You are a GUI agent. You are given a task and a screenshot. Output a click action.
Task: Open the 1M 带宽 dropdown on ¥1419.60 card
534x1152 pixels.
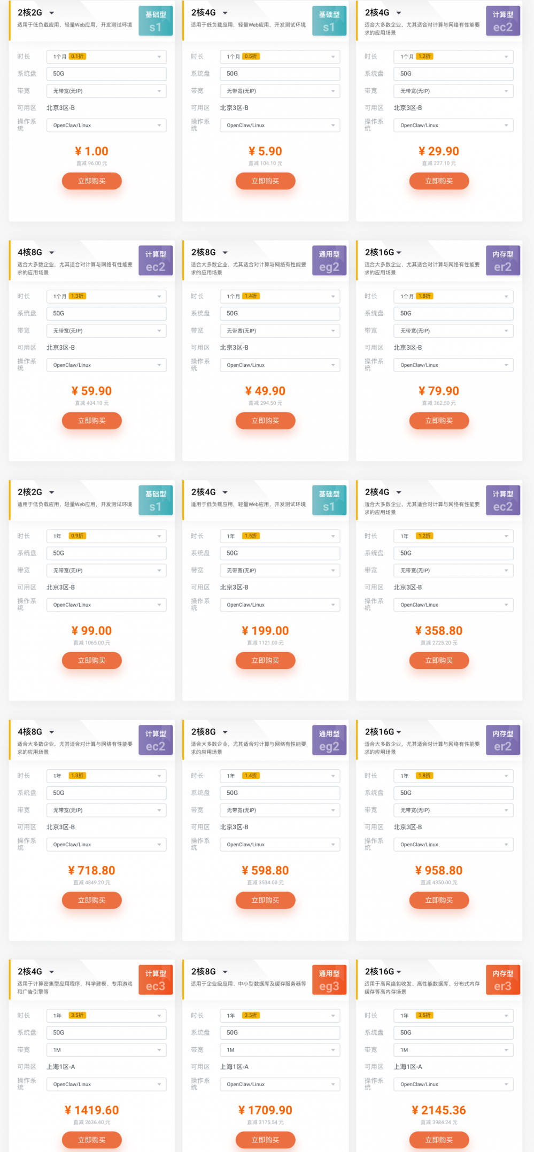coord(106,1050)
